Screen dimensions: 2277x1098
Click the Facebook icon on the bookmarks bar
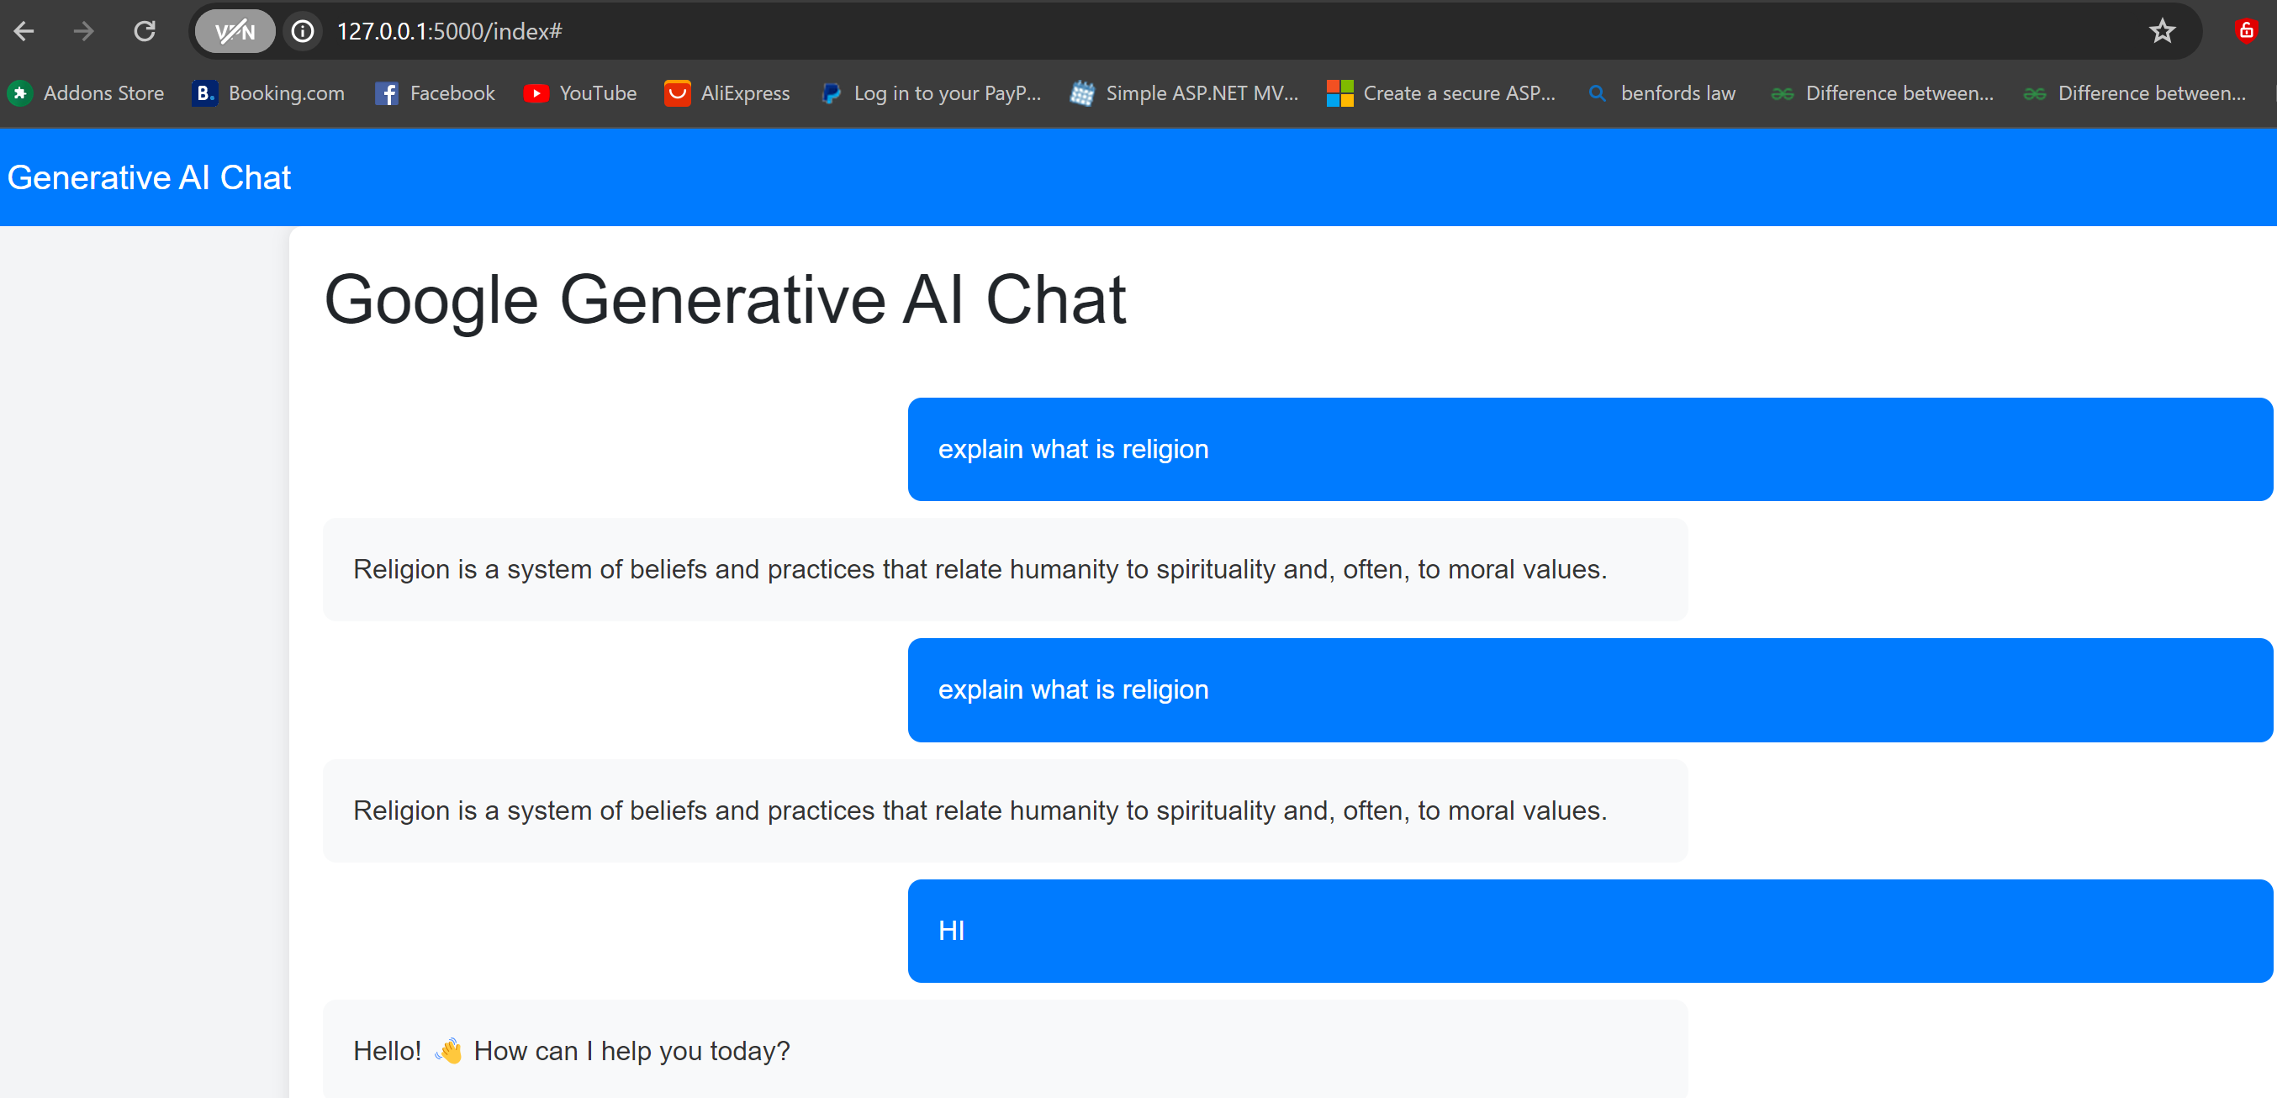pos(385,92)
